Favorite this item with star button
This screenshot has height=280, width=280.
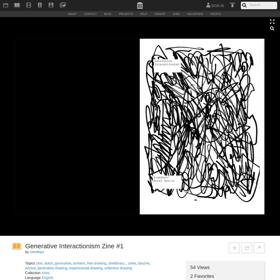point(234,248)
